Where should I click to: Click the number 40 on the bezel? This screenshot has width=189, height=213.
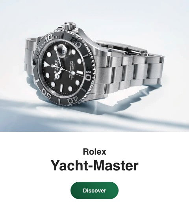(x=73, y=100)
